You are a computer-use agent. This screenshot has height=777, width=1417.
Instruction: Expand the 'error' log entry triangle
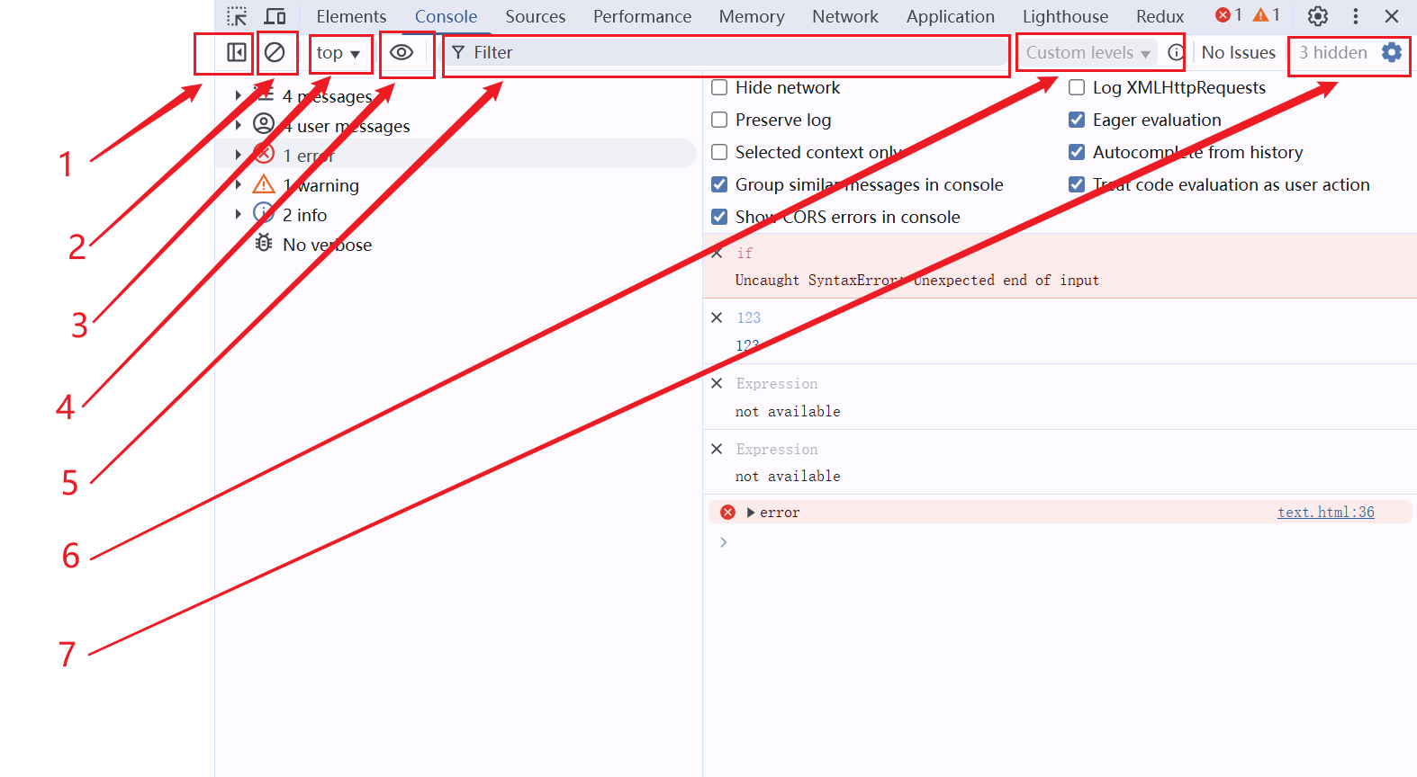(751, 513)
